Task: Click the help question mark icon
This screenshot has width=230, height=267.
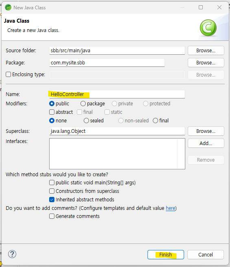Action: (x=12, y=254)
